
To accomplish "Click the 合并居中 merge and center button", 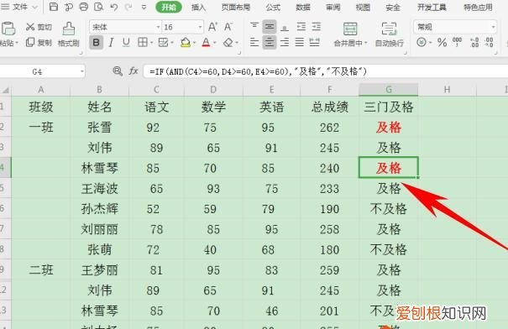I will (x=350, y=34).
